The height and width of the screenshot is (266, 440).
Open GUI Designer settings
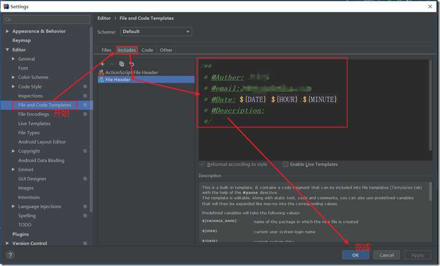(32, 179)
